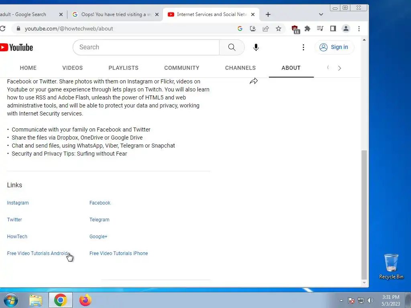The width and height of the screenshot is (411, 308).
Task: Select the ABOUT channel tab
Action: point(291,68)
